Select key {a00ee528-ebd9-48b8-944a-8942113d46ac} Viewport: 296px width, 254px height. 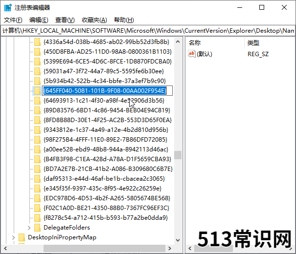pos(106,149)
